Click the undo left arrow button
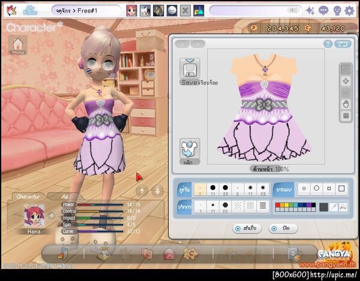This screenshot has width=360, height=281. click(x=182, y=44)
